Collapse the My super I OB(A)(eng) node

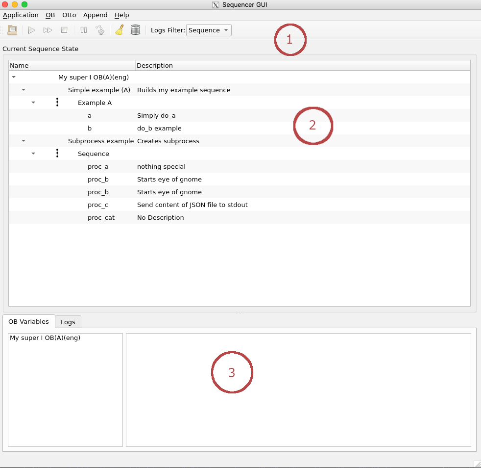13,77
